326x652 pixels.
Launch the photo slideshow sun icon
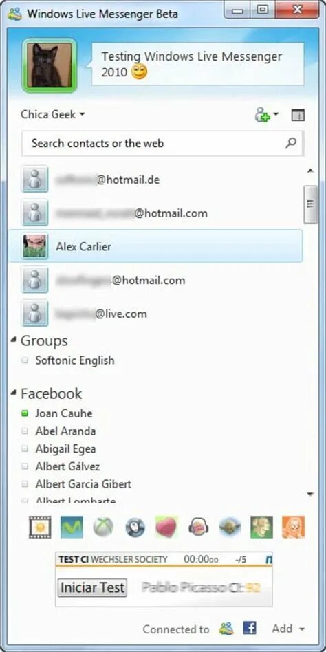click(x=40, y=528)
